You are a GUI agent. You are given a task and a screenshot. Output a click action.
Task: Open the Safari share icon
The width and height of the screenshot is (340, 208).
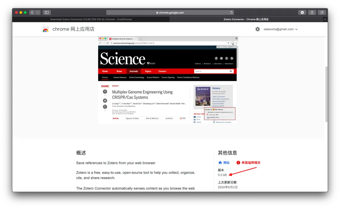(x=312, y=13)
